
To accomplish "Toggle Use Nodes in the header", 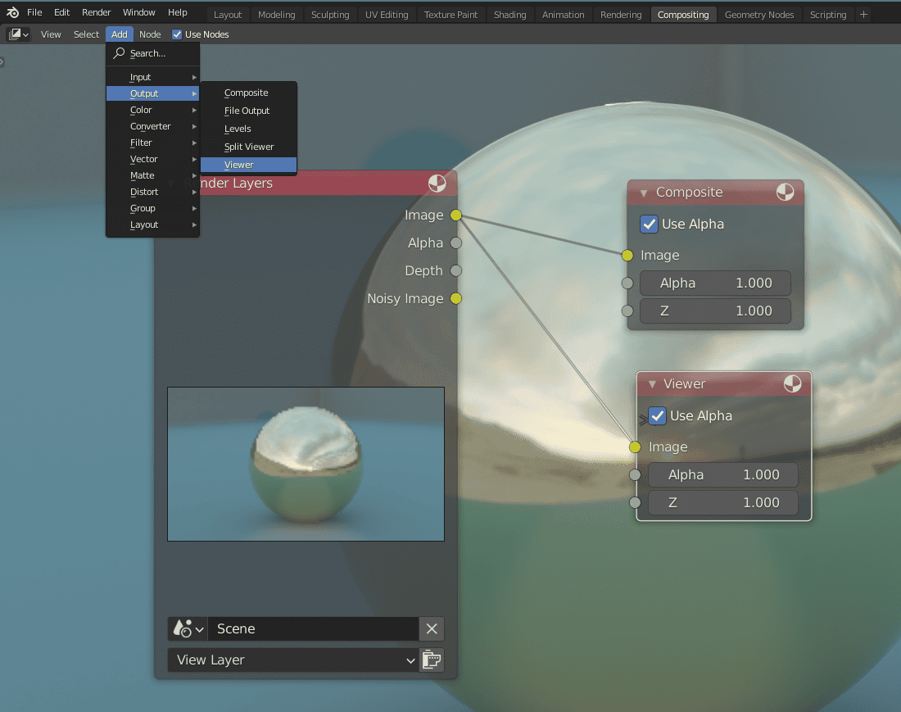I will (175, 34).
